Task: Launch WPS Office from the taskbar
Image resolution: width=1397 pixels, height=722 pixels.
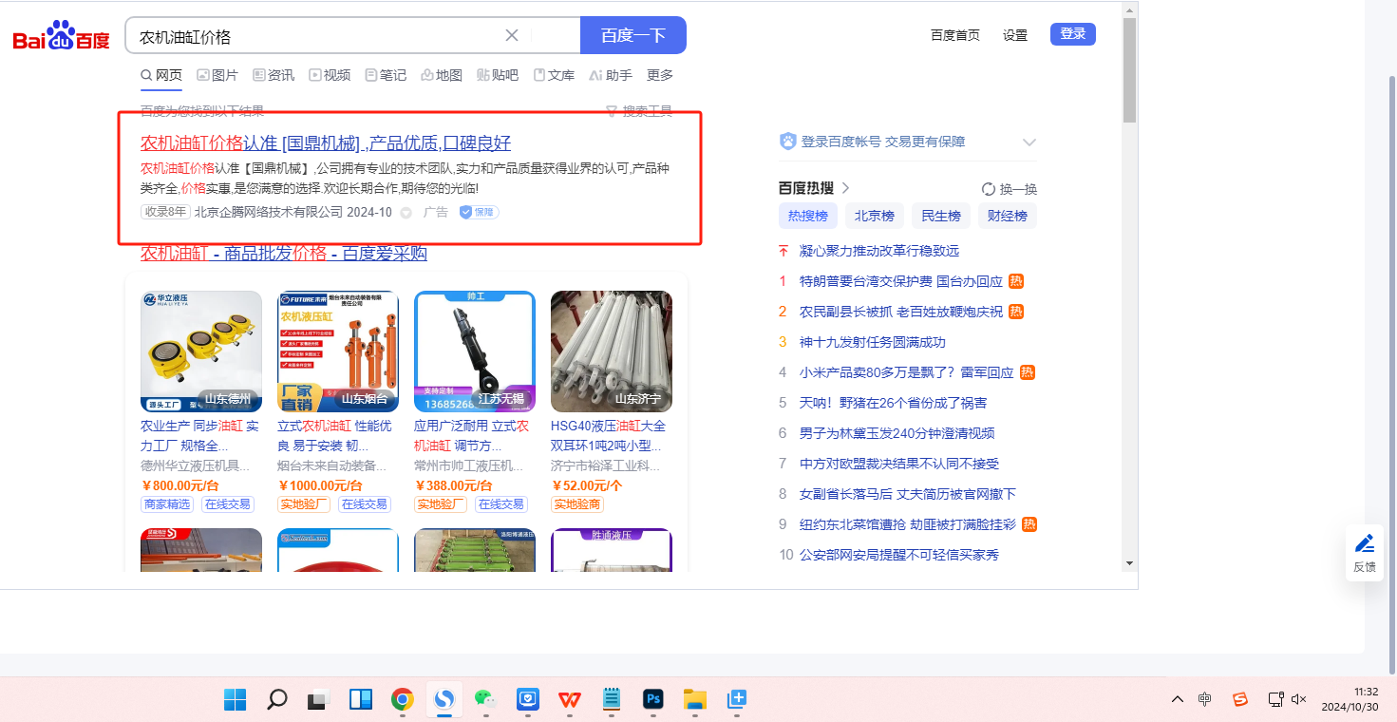Action: point(570,700)
